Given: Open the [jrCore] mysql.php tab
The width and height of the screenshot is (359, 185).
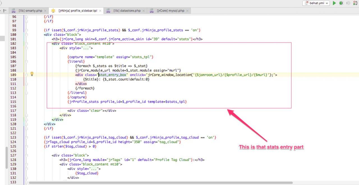Looking at the screenshot, I should pyautogui.click(x=170, y=11).
